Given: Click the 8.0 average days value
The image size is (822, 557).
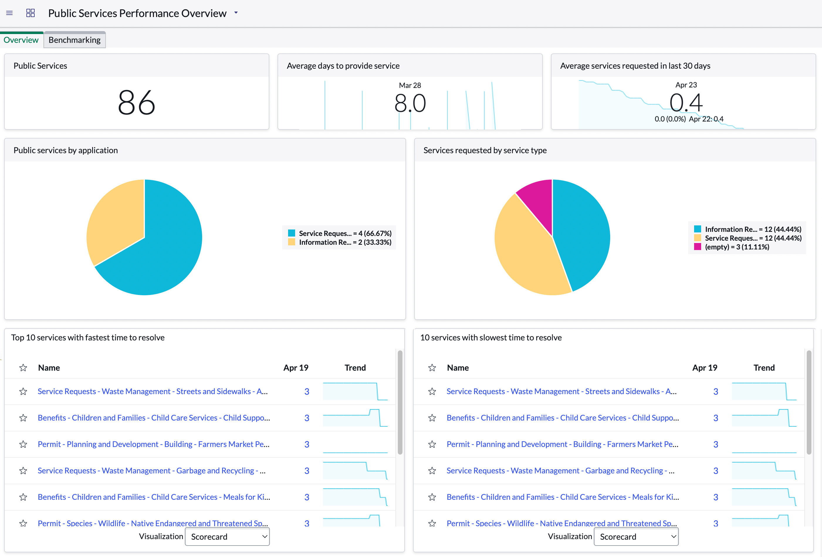Looking at the screenshot, I should point(410,103).
